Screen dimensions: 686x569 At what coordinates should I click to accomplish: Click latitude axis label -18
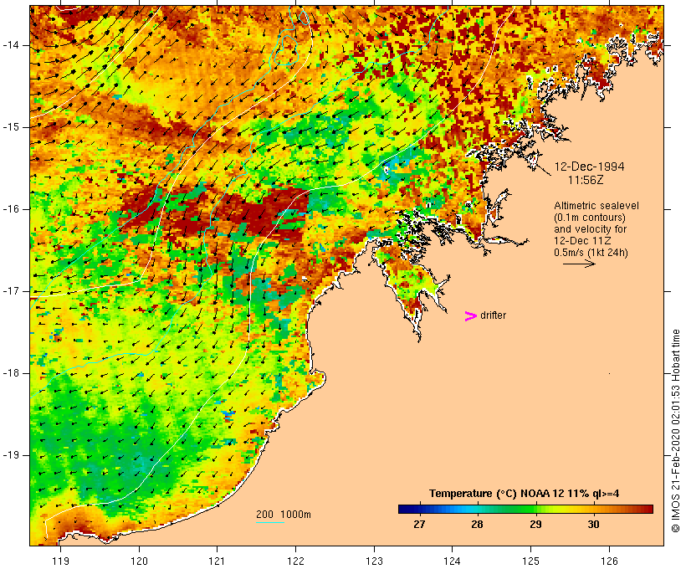point(11,373)
